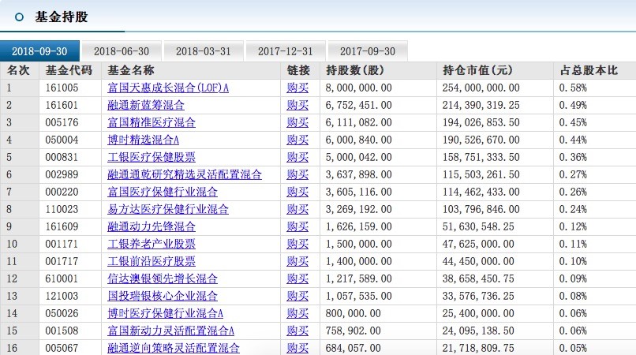This screenshot has width=636, height=355.
Task: Open fund link 工银医疗保健股票
Action: [x=152, y=157]
